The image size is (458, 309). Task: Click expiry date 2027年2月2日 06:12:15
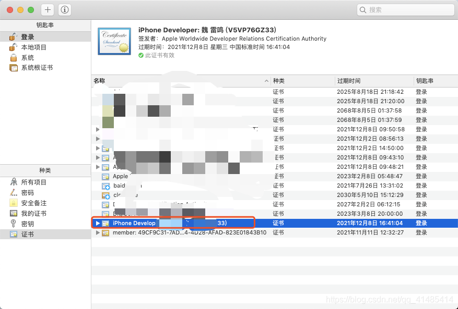point(368,204)
